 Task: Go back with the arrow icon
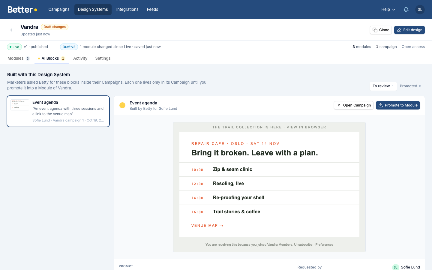(x=12, y=30)
